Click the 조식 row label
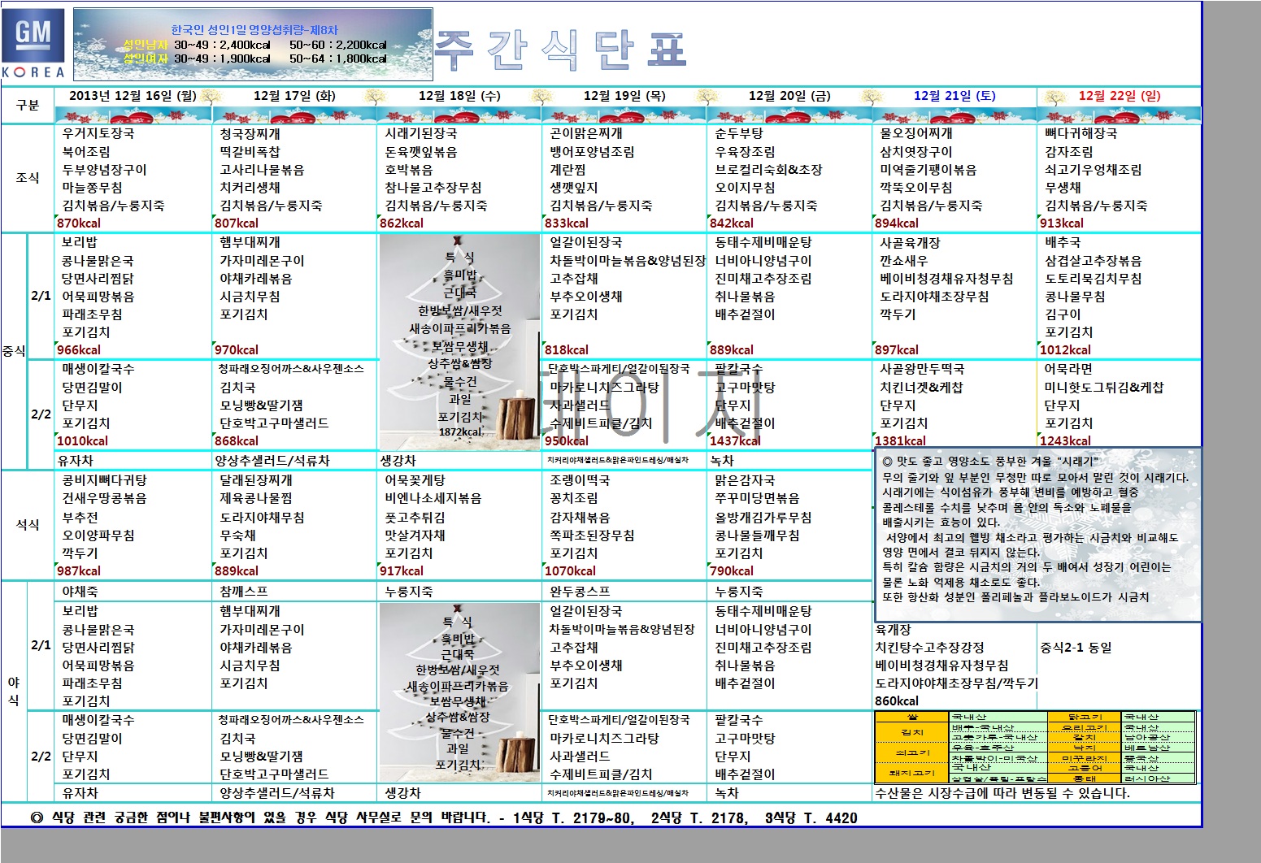The width and height of the screenshot is (1261, 863). 28,178
